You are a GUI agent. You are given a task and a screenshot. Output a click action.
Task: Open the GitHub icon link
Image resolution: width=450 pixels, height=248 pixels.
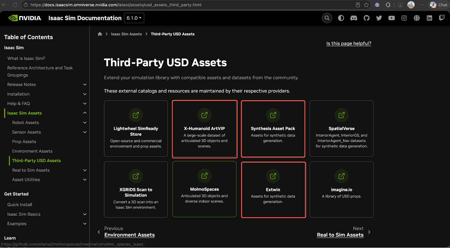click(366, 18)
